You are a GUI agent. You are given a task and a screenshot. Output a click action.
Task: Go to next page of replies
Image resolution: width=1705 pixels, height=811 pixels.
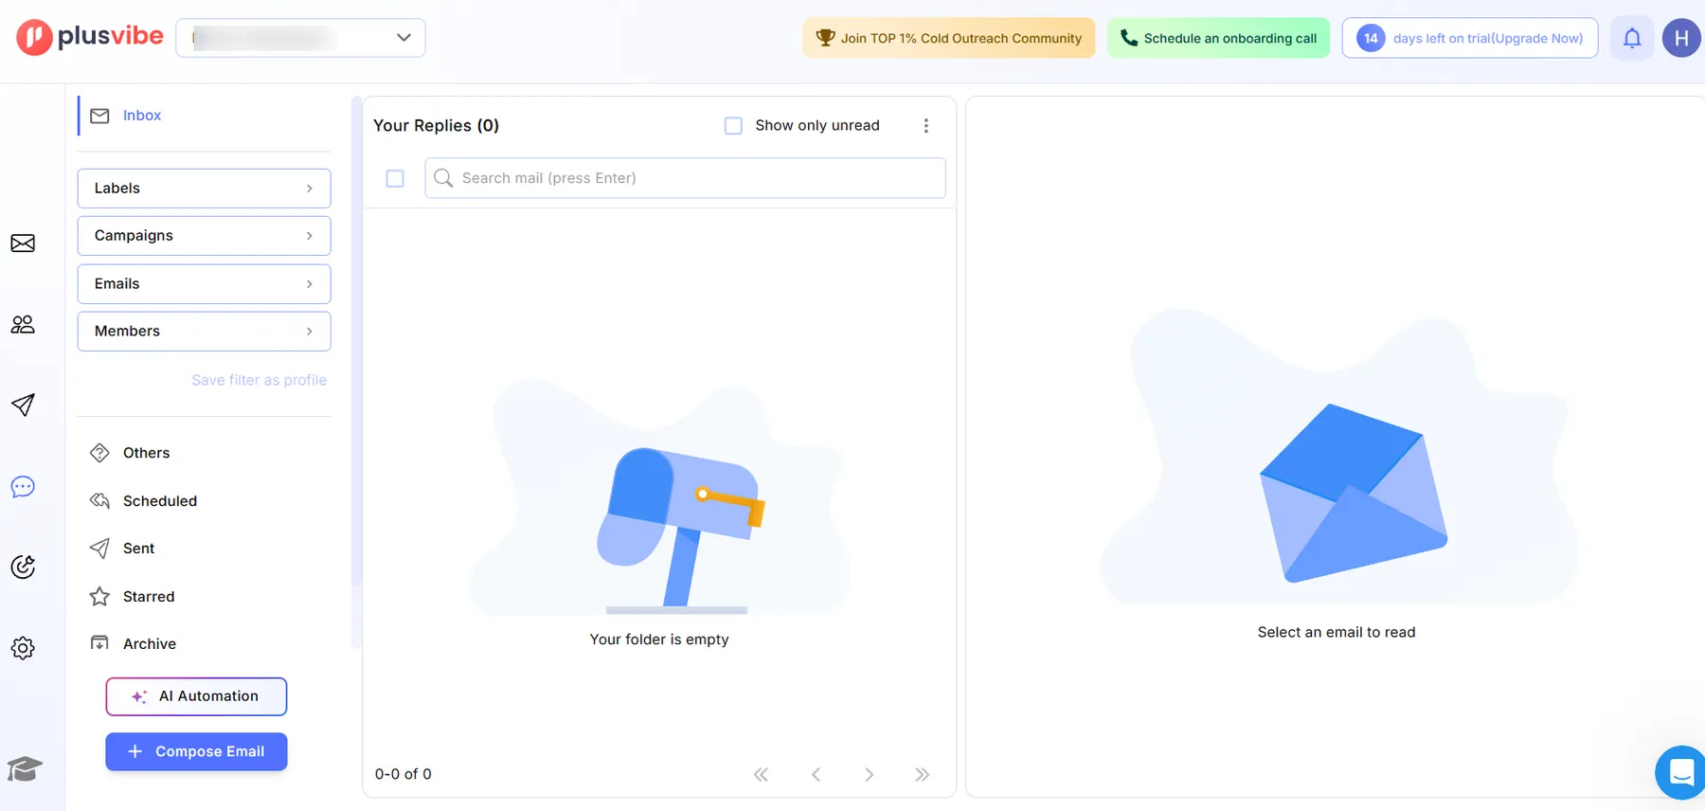(x=869, y=775)
